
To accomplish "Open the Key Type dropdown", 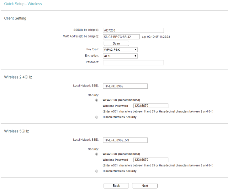I will pos(120,50).
